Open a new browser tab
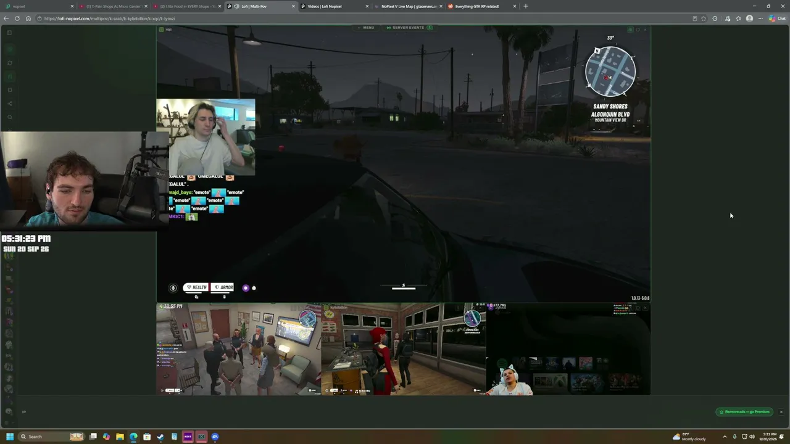 tap(526, 6)
